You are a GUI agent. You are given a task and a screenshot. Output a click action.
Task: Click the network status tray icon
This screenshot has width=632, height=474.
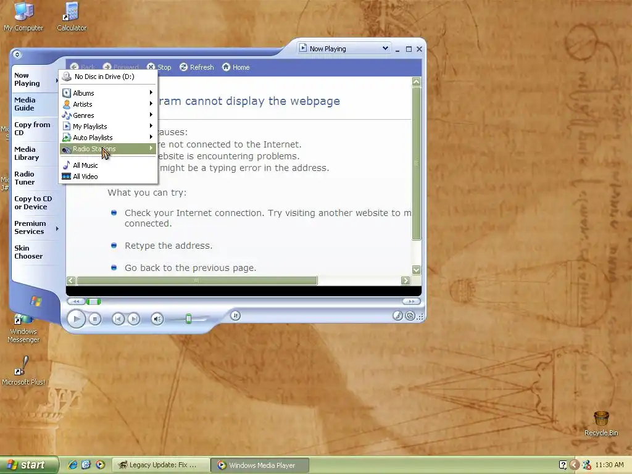click(x=586, y=465)
